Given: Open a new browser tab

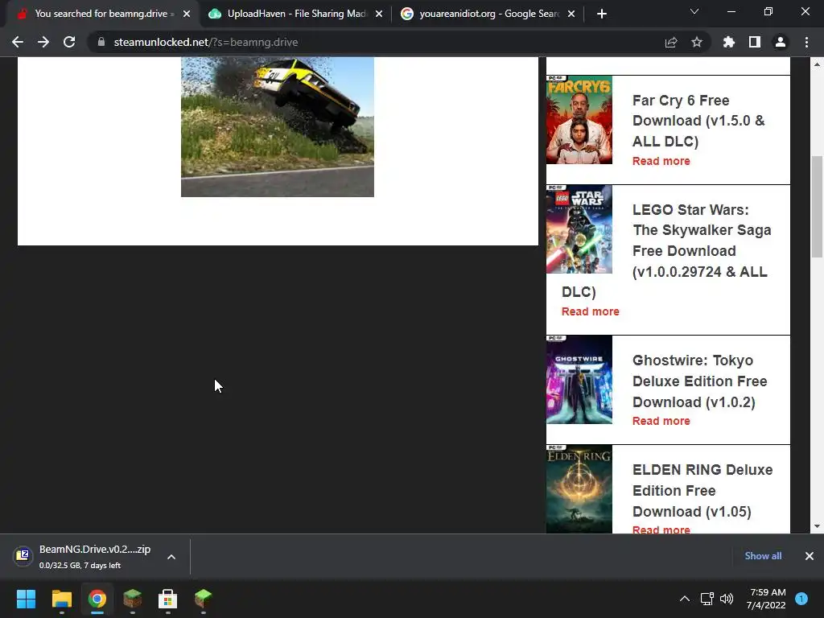Looking at the screenshot, I should click(602, 14).
